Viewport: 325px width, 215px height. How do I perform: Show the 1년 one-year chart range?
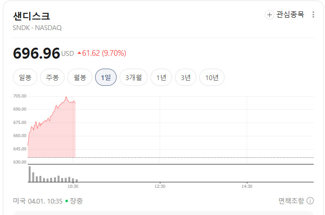point(161,77)
